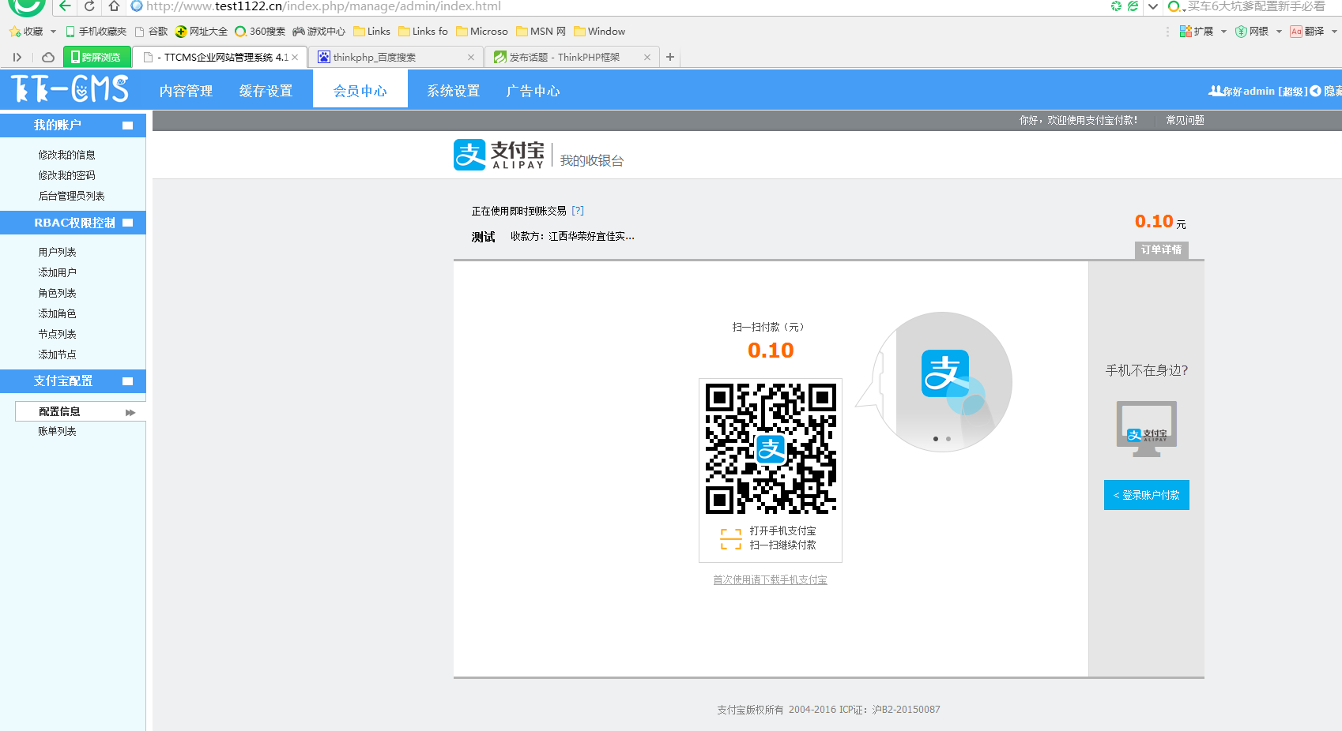Click the 登录账户付款 button
Screen dimensions: 1342x731
[x=1146, y=495]
